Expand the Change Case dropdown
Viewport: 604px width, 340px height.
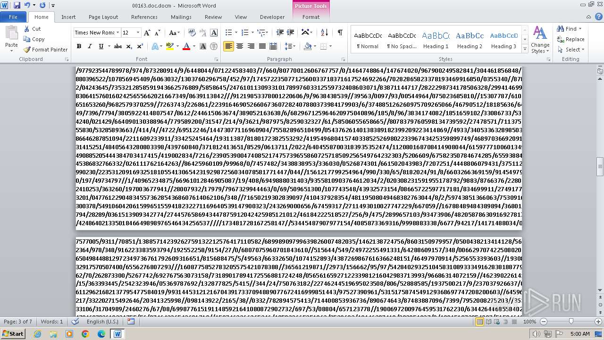pos(178,33)
